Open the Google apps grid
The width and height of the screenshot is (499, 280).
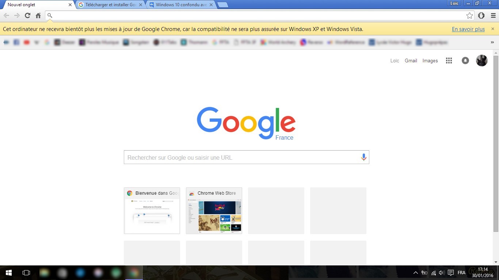point(449,61)
